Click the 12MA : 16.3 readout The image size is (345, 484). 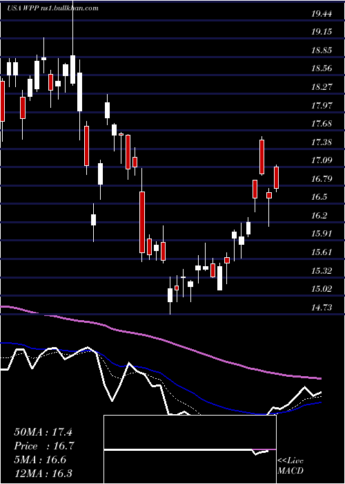pos(43,474)
